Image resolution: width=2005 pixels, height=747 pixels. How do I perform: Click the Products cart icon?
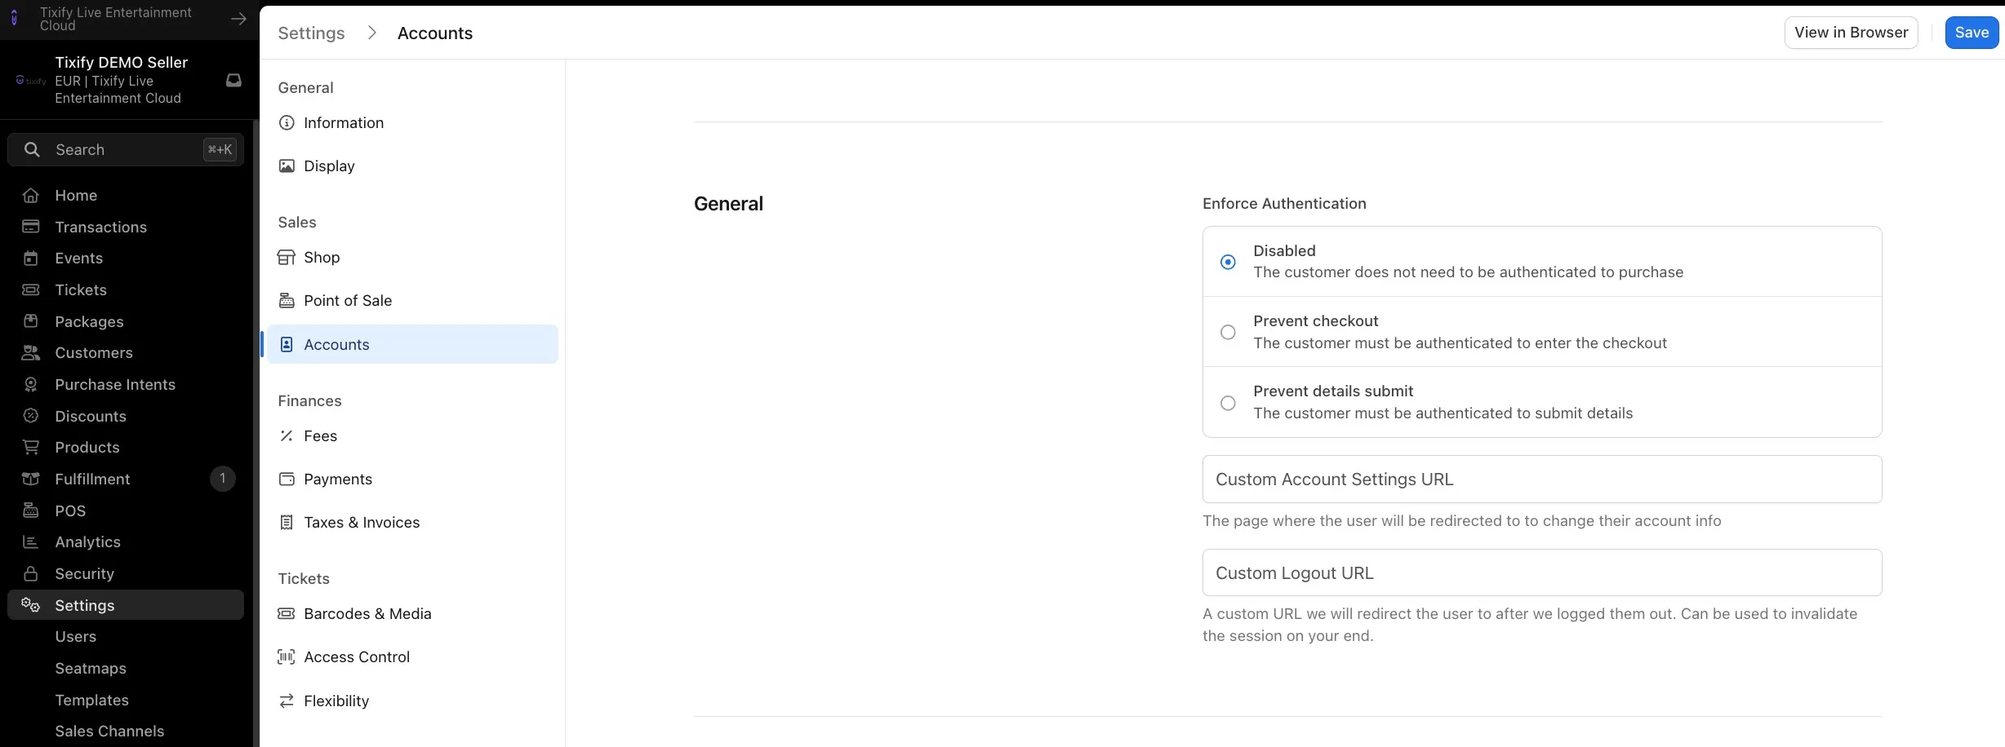(31, 447)
